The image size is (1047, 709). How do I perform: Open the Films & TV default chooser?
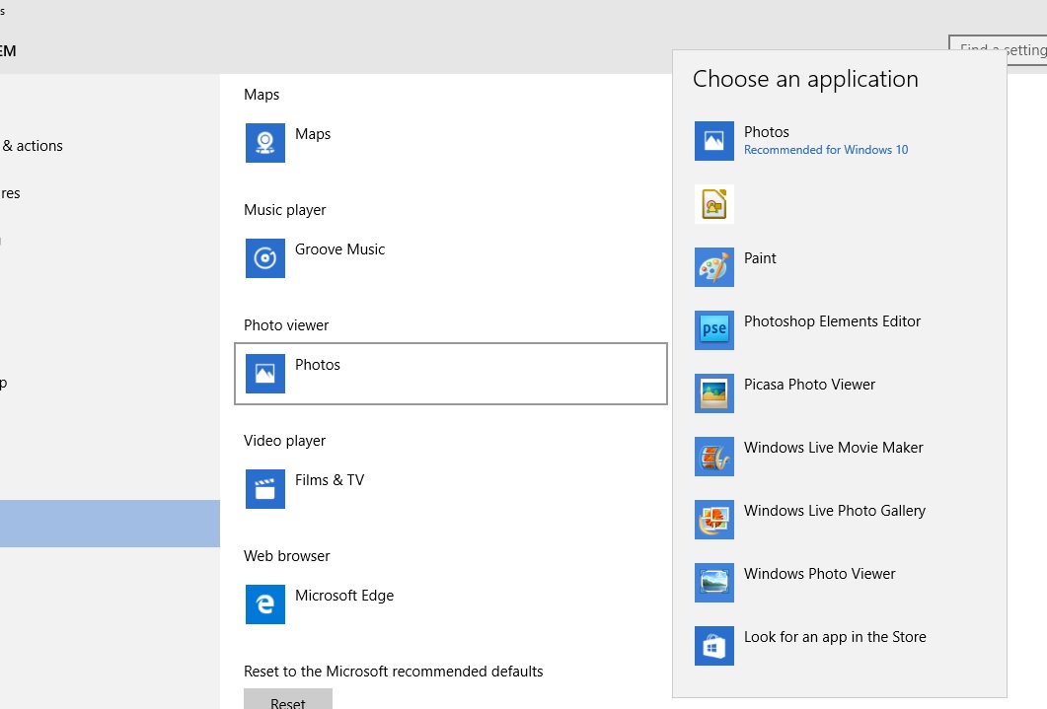(451, 489)
